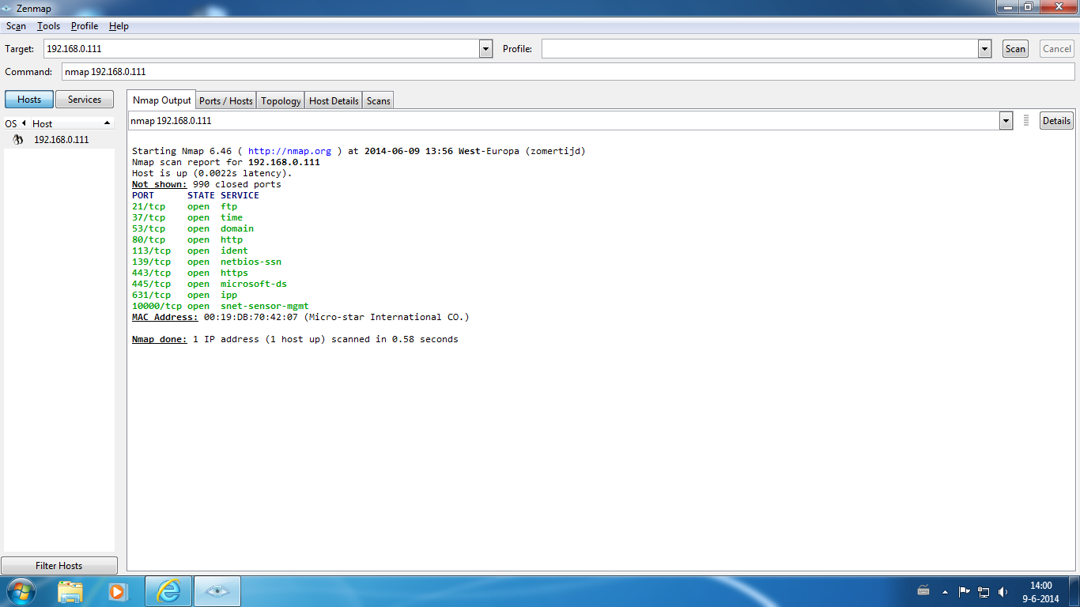Switch to the Topology tab
The width and height of the screenshot is (1080, 607).
click(281, 101)
